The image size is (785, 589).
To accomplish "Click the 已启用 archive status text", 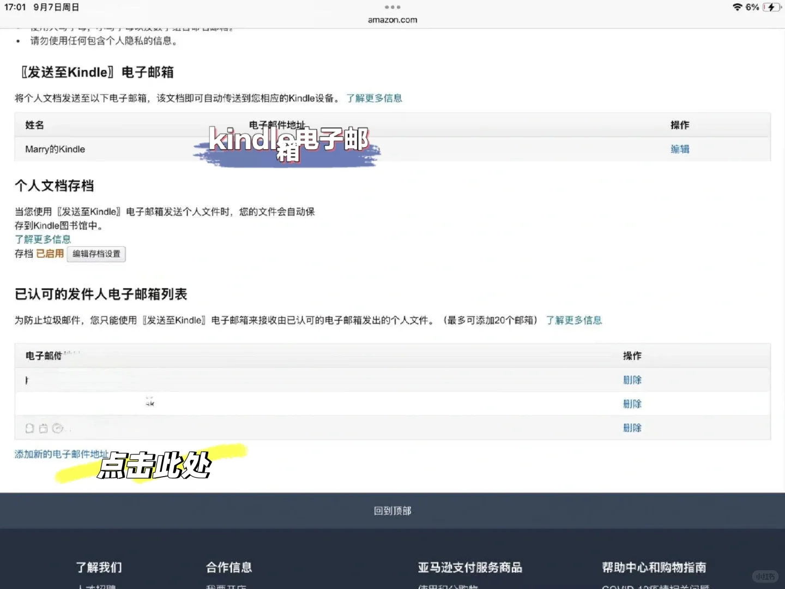I will pyautogui.click(x=50, y=254).
